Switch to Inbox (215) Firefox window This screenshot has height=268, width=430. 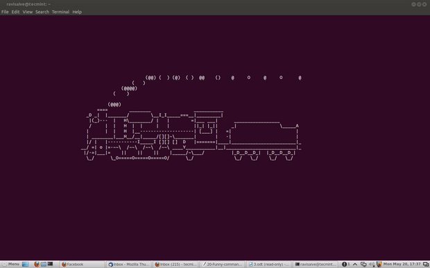coord(175,264)
